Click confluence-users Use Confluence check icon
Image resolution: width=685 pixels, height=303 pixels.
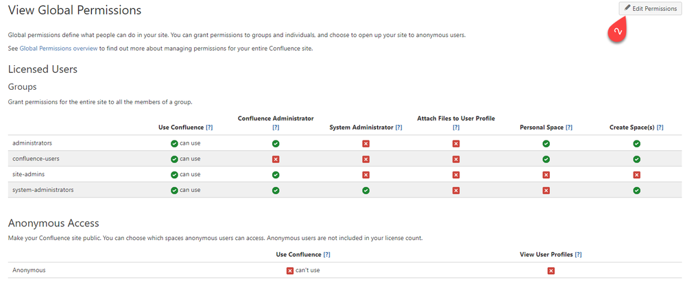pos(174,159)
